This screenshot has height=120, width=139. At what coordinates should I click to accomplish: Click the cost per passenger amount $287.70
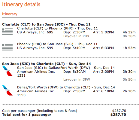pos(119,111)
